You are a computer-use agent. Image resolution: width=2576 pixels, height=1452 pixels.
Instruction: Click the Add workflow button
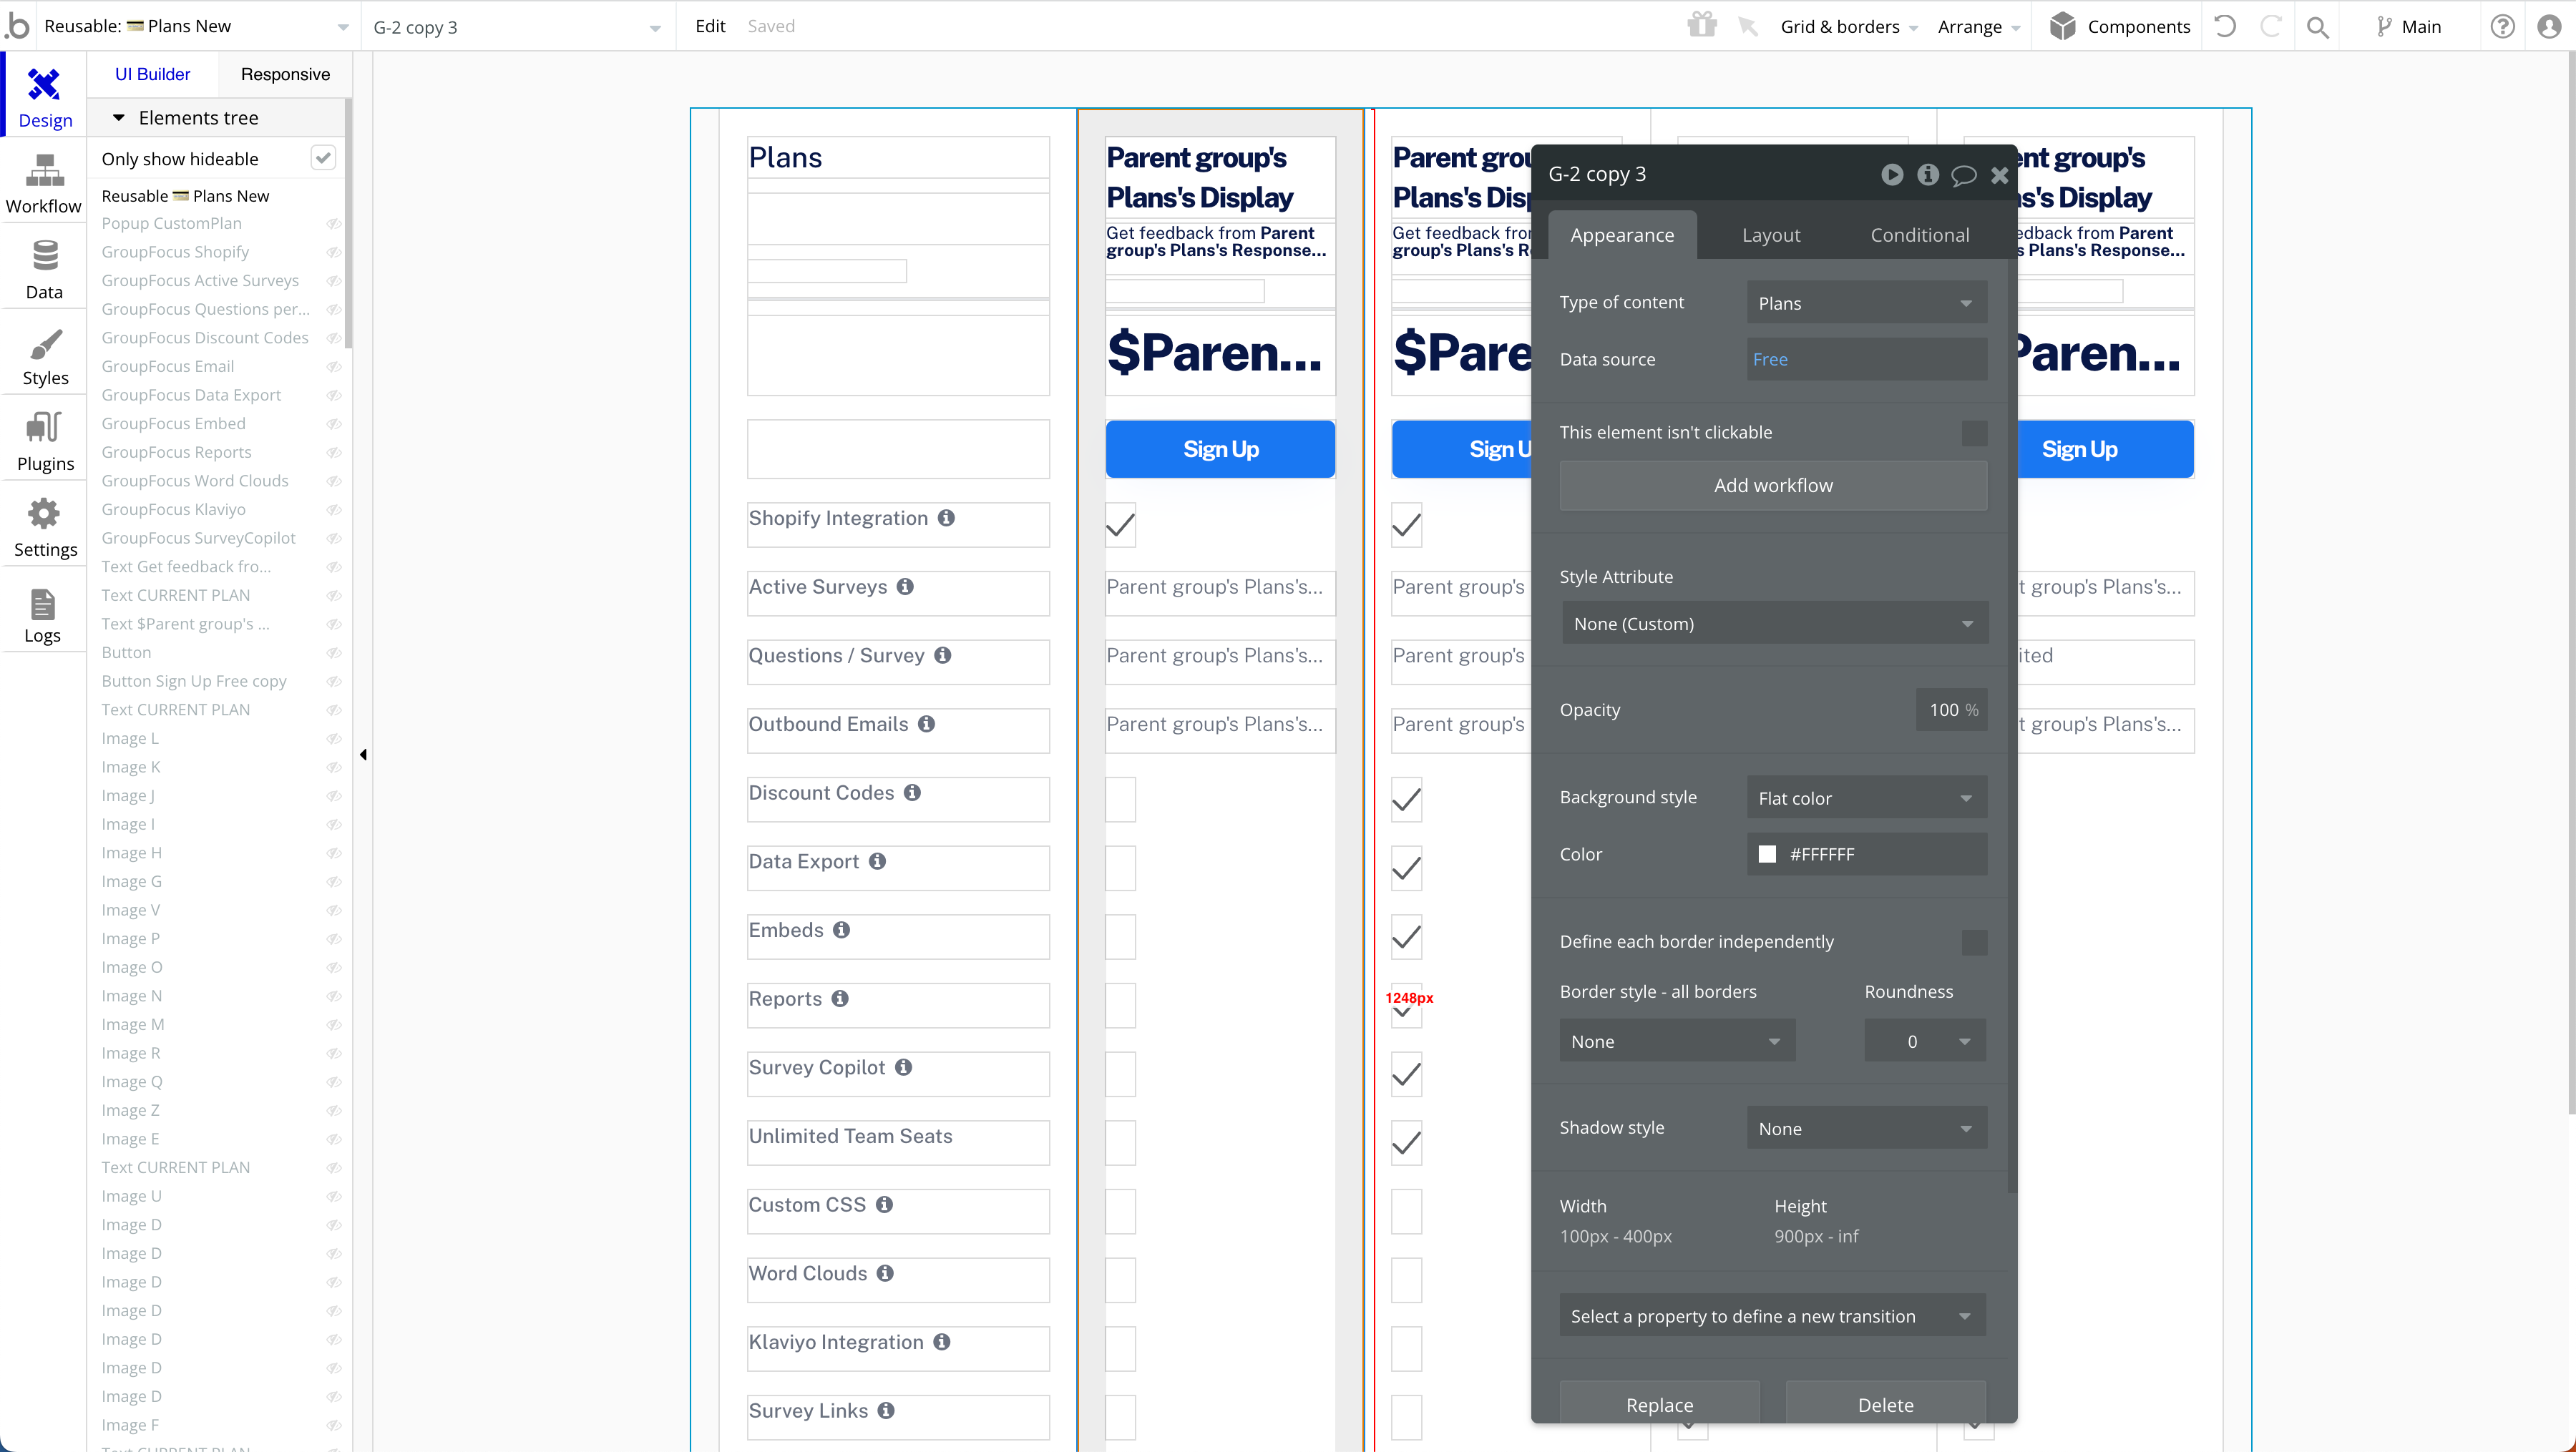point(1772,485)
